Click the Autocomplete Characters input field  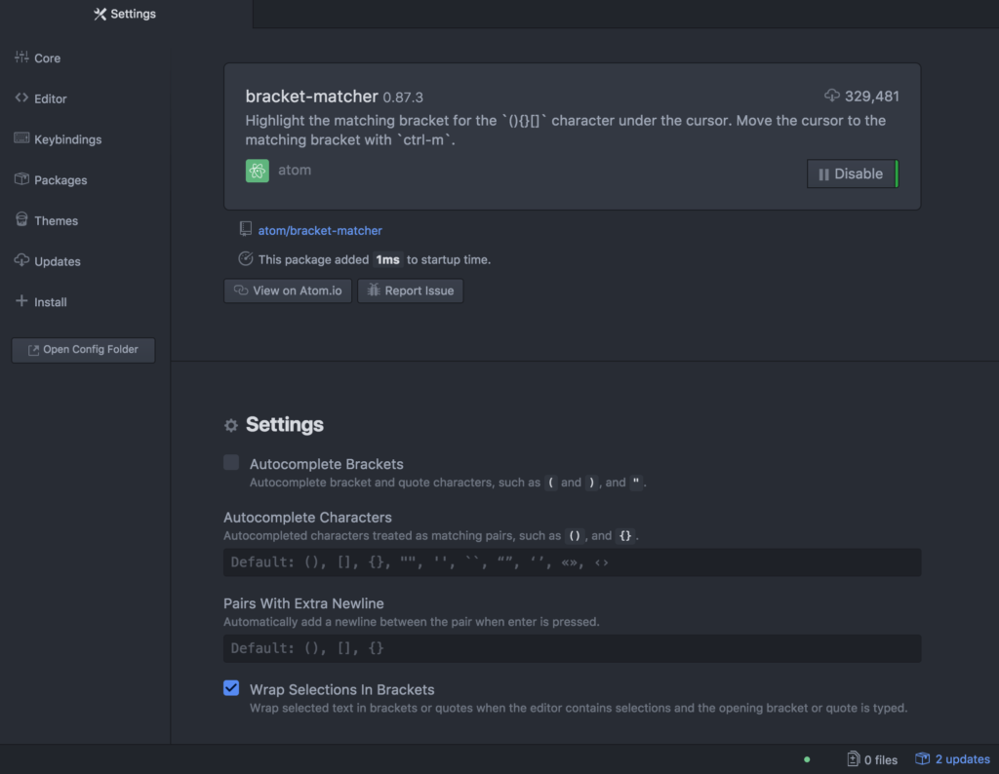click(572, 562)
